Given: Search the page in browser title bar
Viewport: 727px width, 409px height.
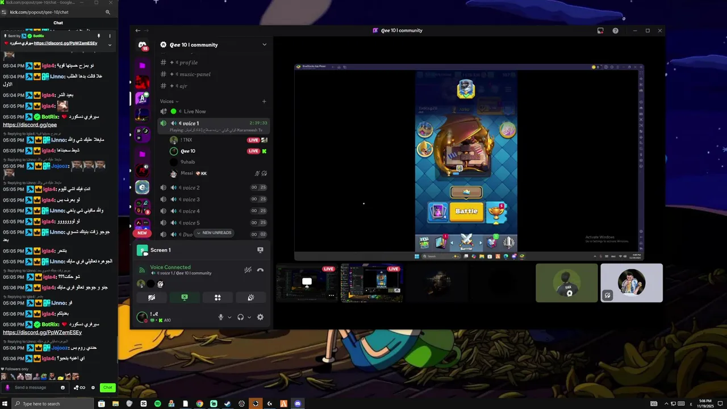Looking at the screenshot, I should [108, 12].
